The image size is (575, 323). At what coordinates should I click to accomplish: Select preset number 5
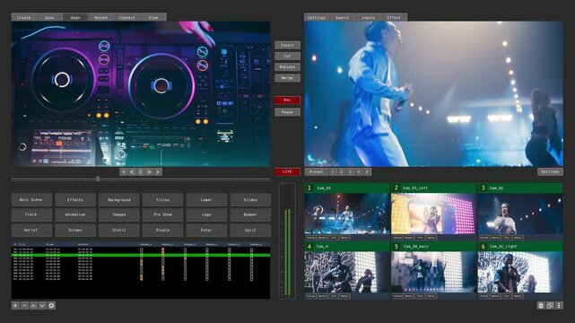coord(368,171)
